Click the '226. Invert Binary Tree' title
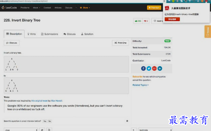Viewport: 211px width, 131px height. coord(22,20)
